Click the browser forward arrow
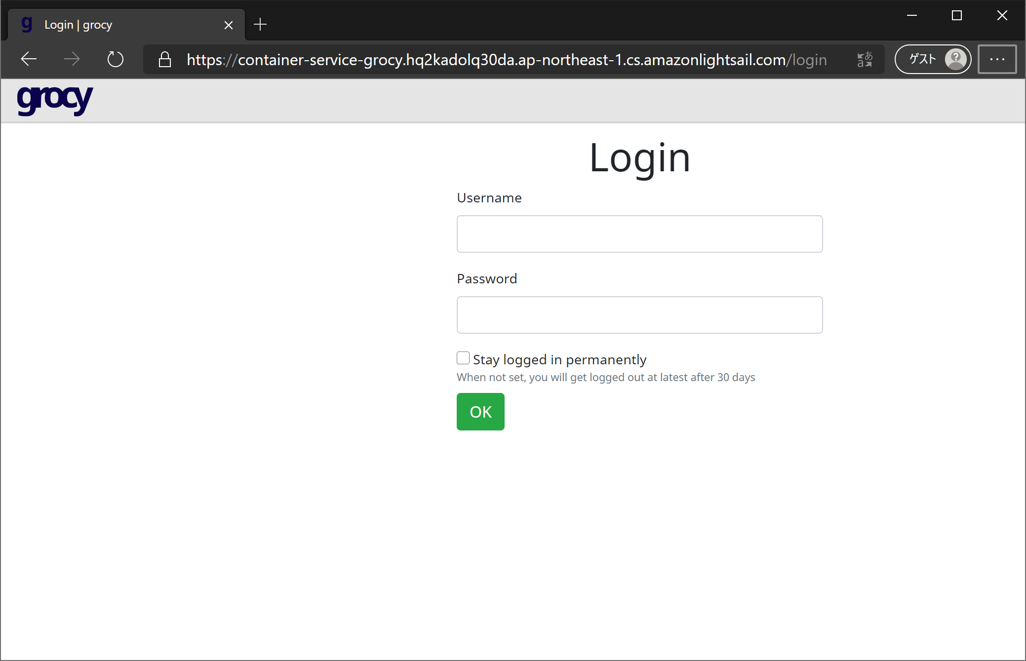The image size is (1026, 661). 72,59
